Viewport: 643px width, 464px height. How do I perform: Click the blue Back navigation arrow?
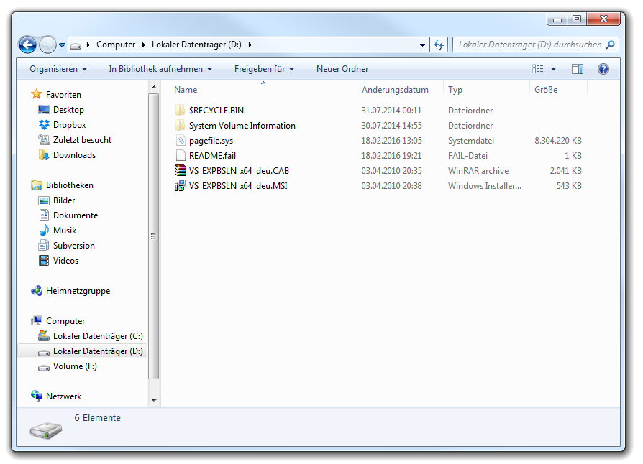pos(27,45)
